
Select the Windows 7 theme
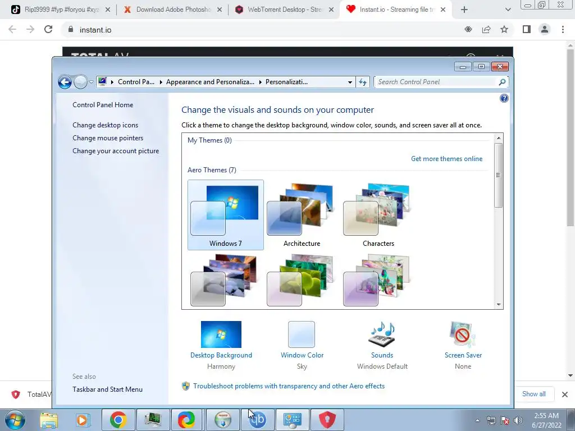(226, 215)
